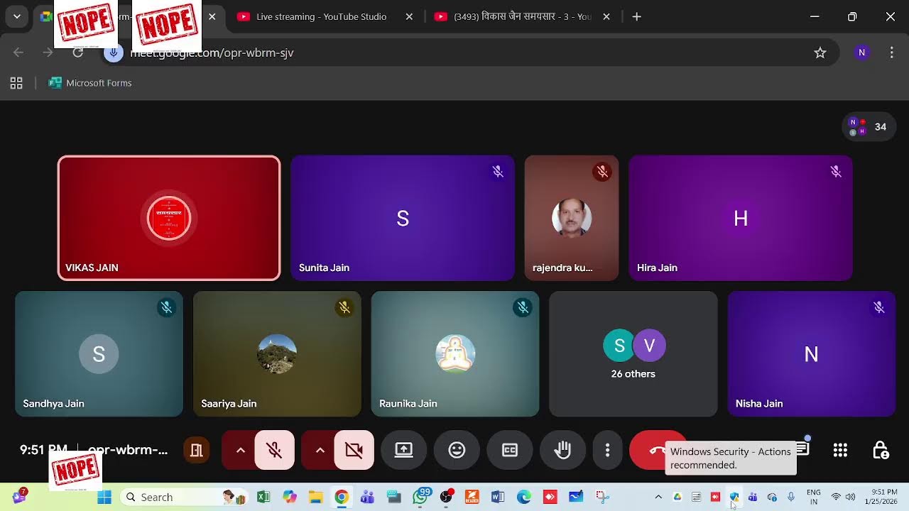Select Raunika Jain participant tile
The width and height of the screenshot is (909, 511).
point(455,353)
